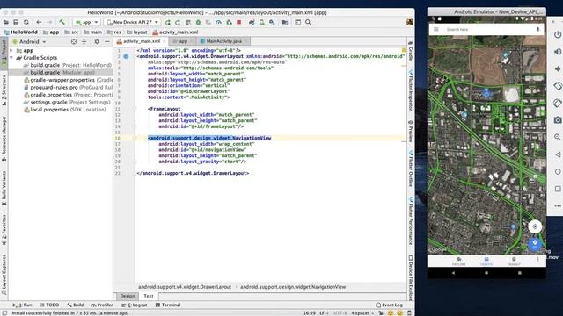Navigate back with the left arrow icon
Screen dimensions: 563x316
pyautogui.click(x=39, y=22)
